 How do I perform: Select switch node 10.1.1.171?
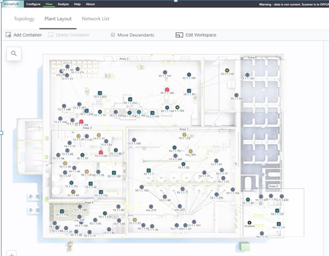tap(279, 224)
